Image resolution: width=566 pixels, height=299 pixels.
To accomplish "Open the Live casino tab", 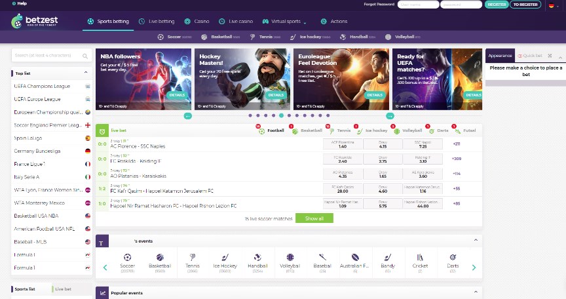I will [x=236, y=21].
